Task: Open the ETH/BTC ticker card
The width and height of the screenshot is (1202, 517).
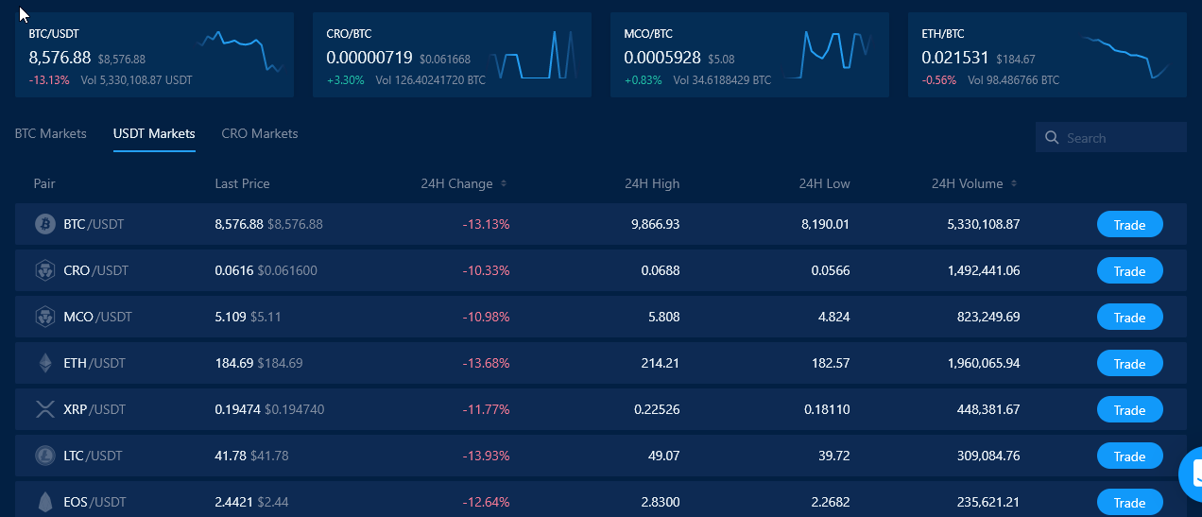Action: tap(1047, 55)
